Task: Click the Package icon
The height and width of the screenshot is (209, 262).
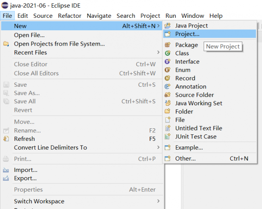Action: [167, 45]
